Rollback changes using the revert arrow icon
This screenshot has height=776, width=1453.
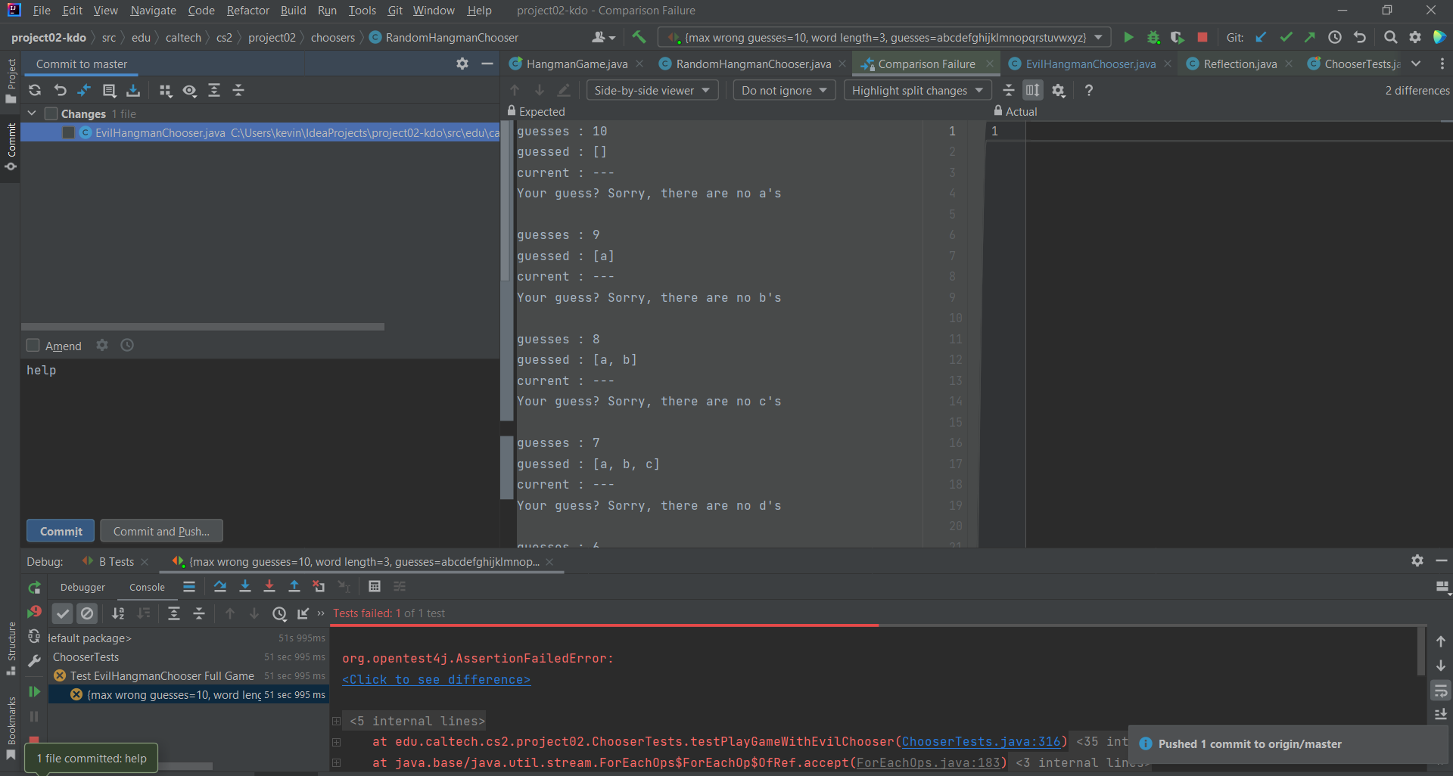(60, 91)
